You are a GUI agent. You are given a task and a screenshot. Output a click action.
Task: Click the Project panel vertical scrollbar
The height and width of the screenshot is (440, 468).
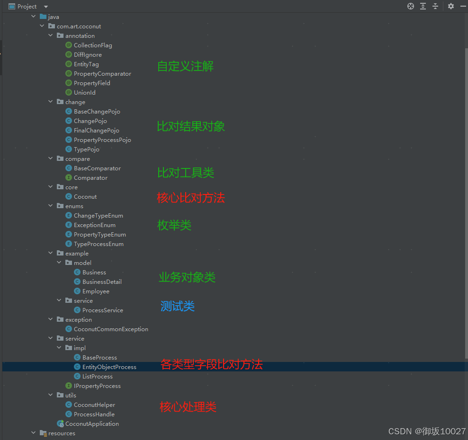[x=466, y=202]
